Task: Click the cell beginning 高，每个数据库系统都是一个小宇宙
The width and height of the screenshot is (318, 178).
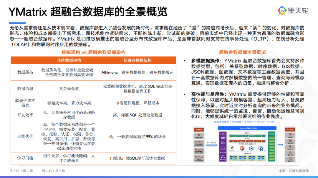Action: point(69,137)
